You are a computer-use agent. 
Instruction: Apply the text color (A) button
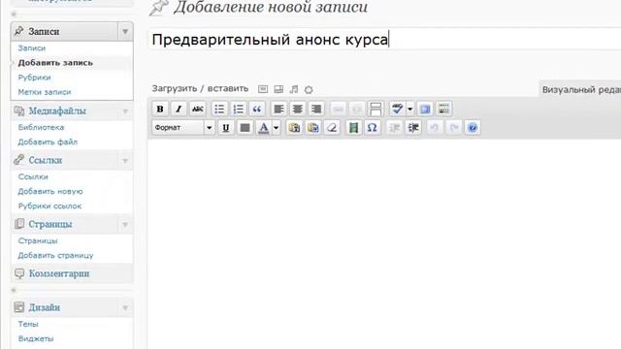click(263, 127)
